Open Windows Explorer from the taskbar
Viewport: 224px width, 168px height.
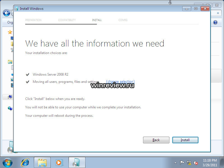pyautogui.click(x=42, y=162)
